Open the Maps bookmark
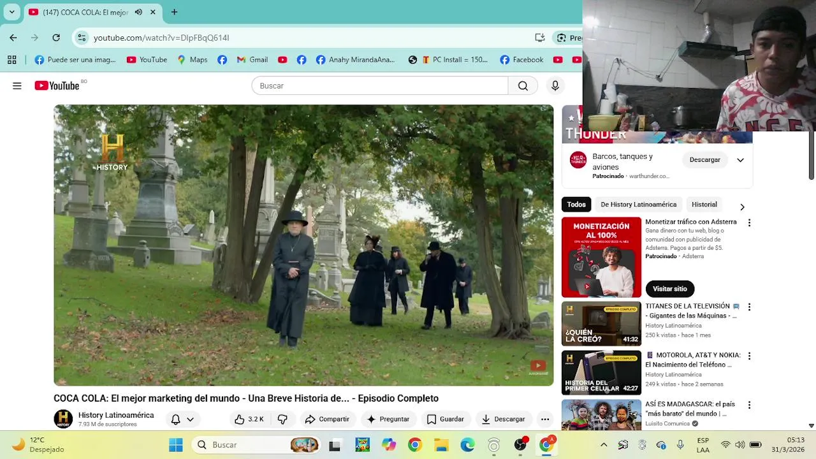This screenshot has width=816, height=459. (193, 59)
